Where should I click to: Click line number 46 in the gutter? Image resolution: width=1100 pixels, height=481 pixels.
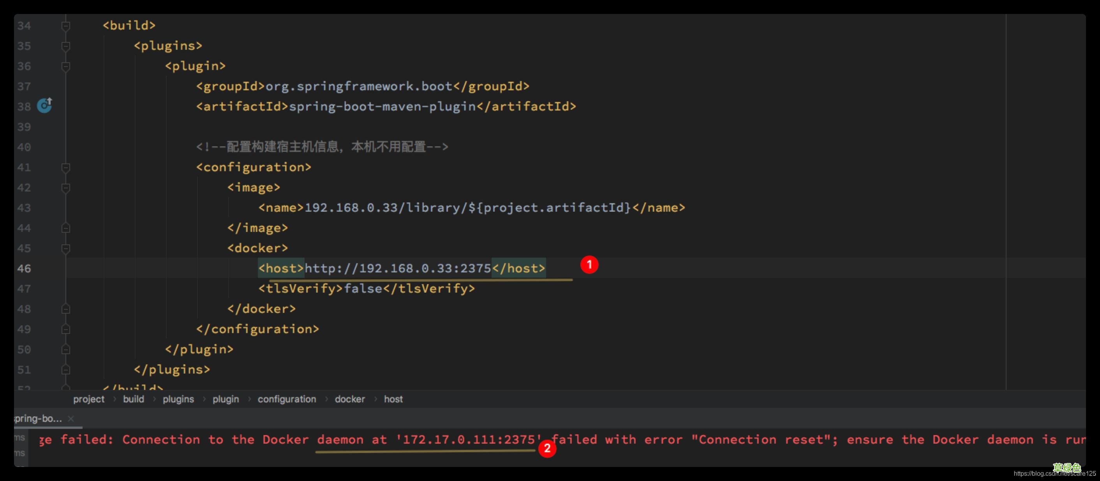tap(24, 269)
